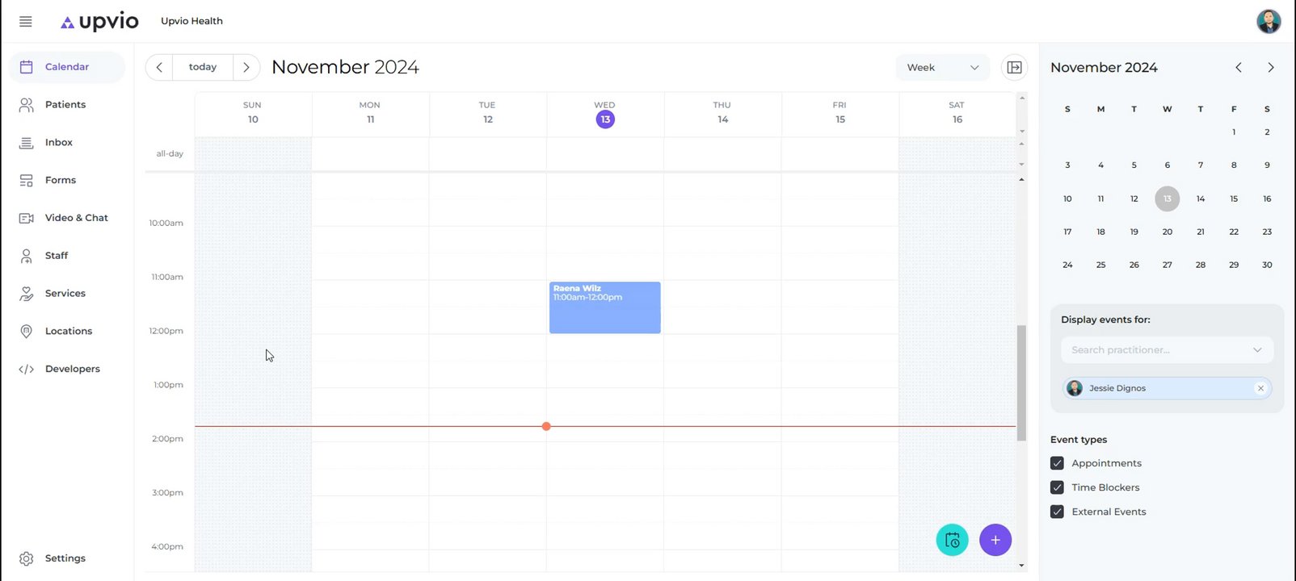Screen dimensions: 1296x581
Task: Uncheck the Appointments event type
Action: click(x=1057, y=463)
